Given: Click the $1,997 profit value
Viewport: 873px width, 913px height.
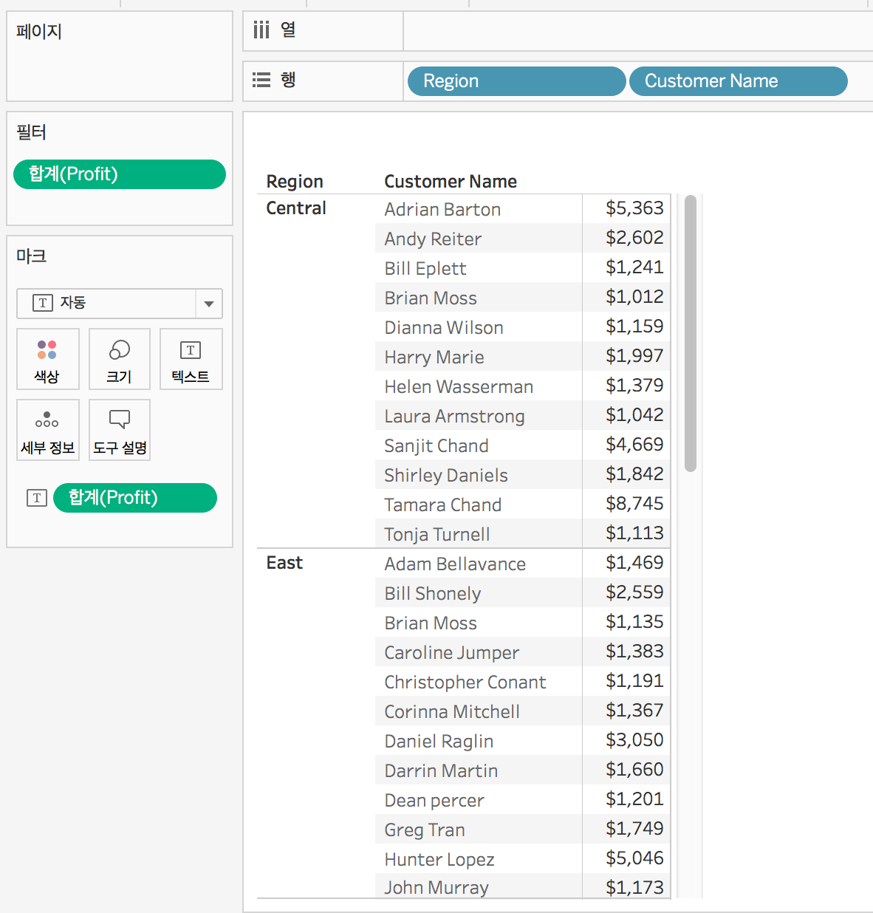Looking at the screenshot, I should click(634, 356).
